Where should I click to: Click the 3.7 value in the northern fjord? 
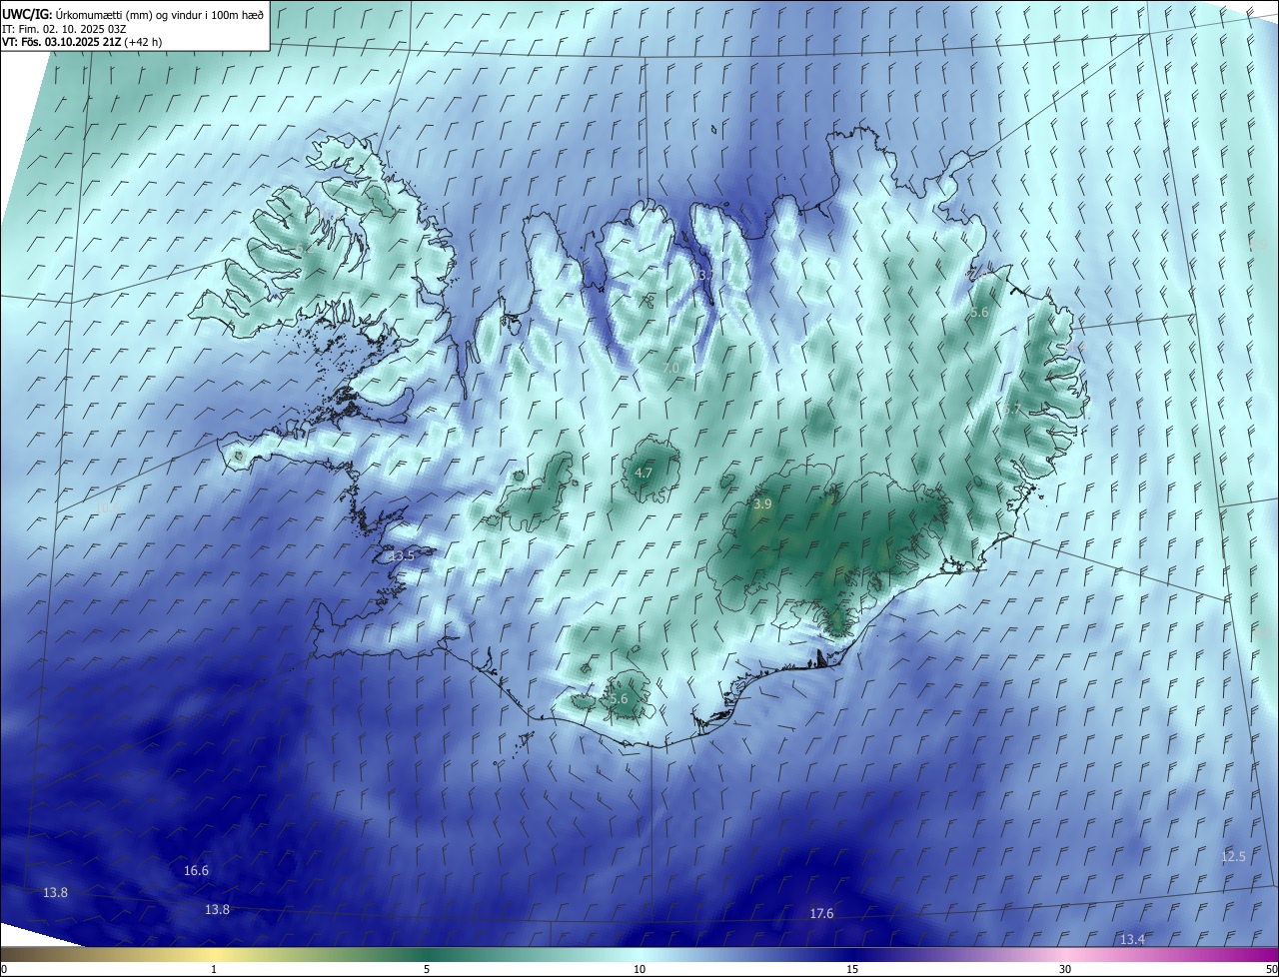point(706,275)
